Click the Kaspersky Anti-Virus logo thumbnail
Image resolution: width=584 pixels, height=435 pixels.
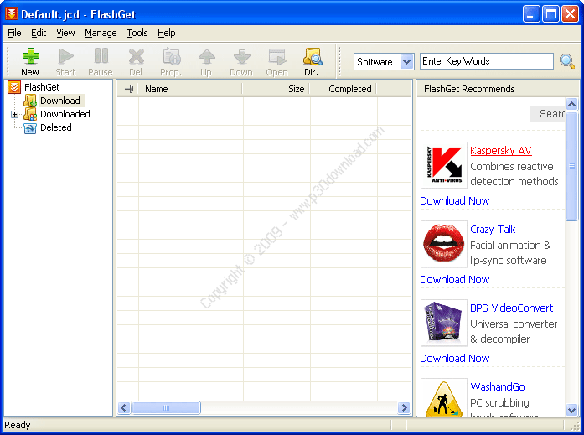pyautogui.click(x=444, y=165)
